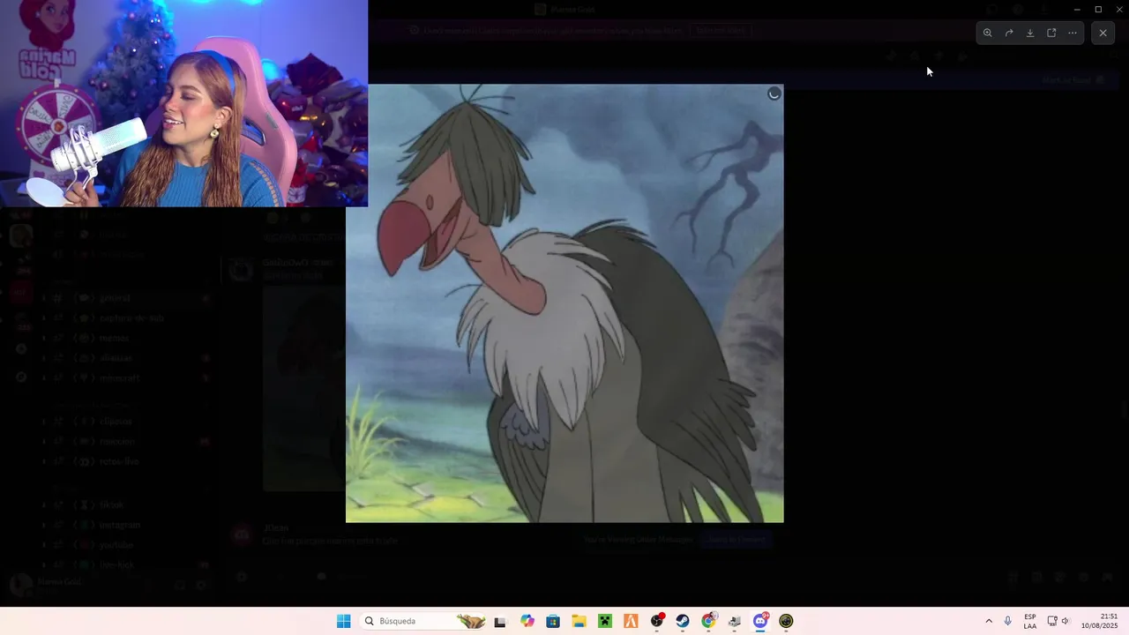1129x635 pixels.
Task: Open the ESP LAA language switcher
Action: point(1030,621)
